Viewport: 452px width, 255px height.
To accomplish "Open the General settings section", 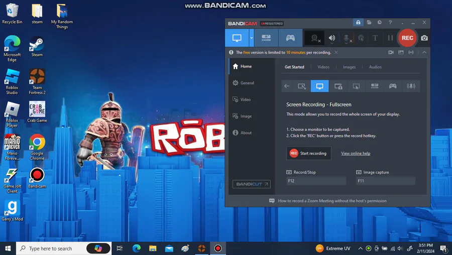I will coord(252,83).
